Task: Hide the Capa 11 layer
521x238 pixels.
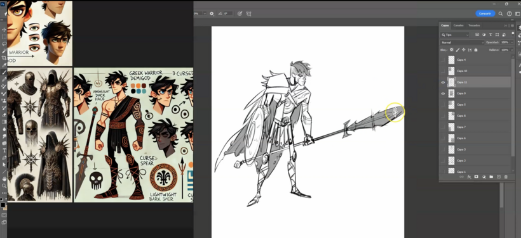Action: coord(443,82)
